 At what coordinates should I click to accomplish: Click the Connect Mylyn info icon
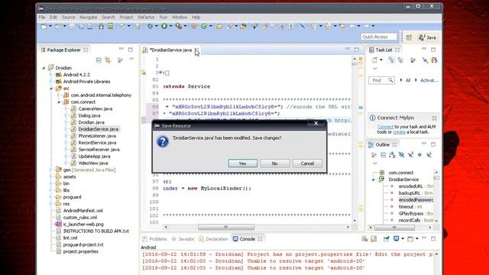[x=372, y=118]
